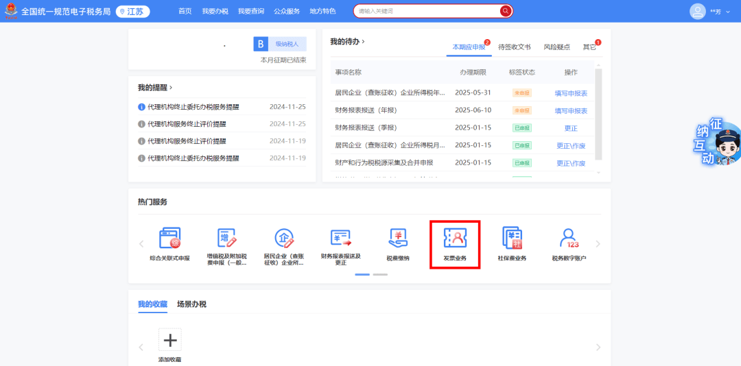Click the keyword search input field
Screen dimensions: 741x366
[x=427, y=11]
